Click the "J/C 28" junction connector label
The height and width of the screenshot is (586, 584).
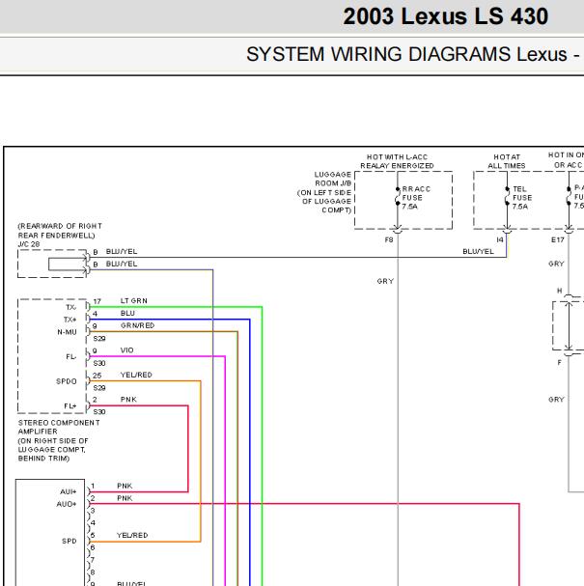(29, 244)
